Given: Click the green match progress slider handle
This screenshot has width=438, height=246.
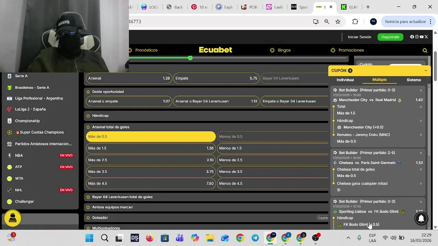Looking at the screenshot, I should click(190, 58).
